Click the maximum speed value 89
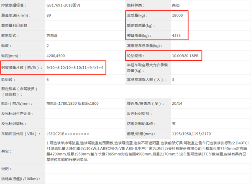The image size is (251, 184). (49, 16)
